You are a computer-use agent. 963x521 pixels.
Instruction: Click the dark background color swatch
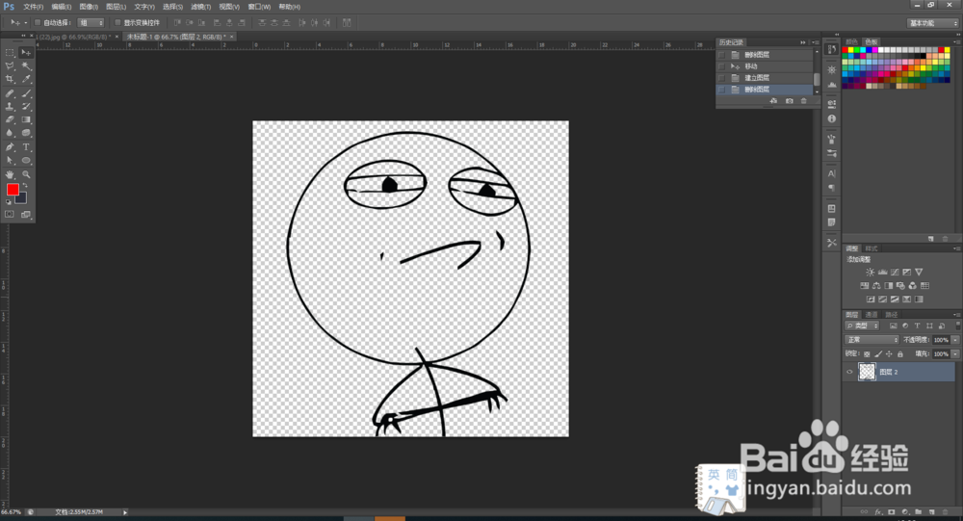point(21,197)
